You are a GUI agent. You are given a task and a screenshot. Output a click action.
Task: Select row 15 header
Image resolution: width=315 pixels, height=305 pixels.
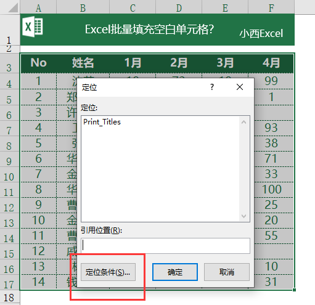10,251
